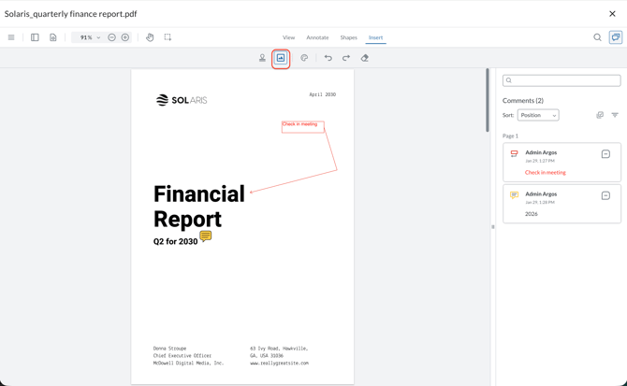Open the 91% zoom level dropdown
627x386 pixels.
point(89,37)
